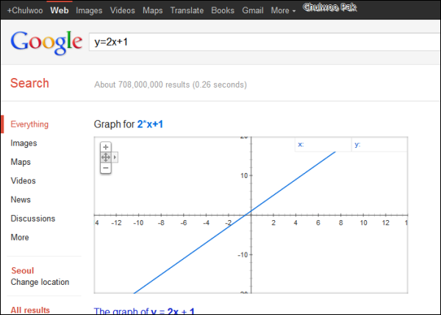Show Discussions results in the sidebar
This screenshot has width=441, height=315.
[33, 219]
